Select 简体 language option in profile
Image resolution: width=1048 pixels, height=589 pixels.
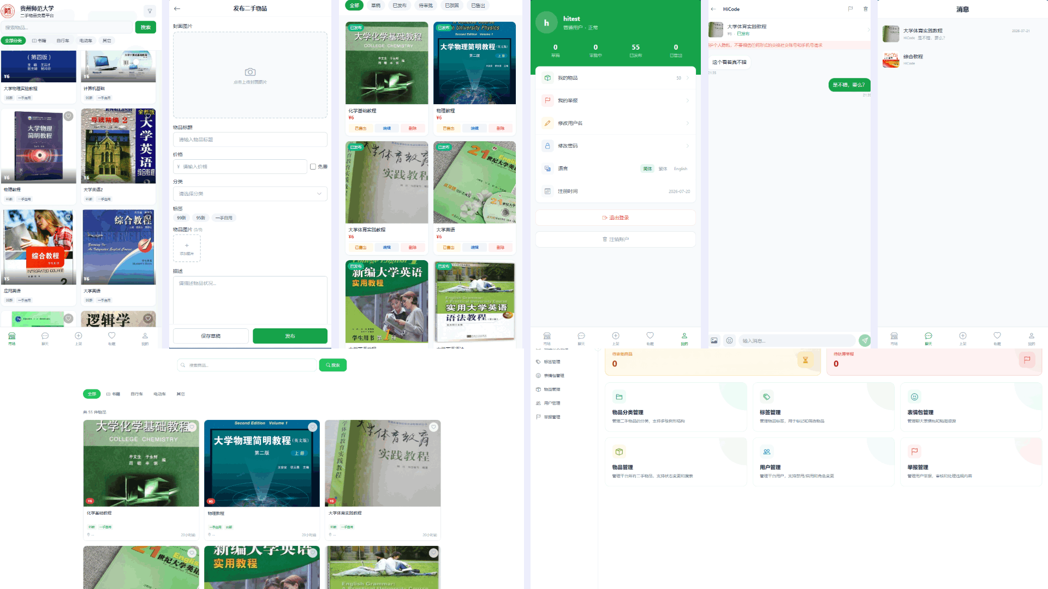point(647,169)
